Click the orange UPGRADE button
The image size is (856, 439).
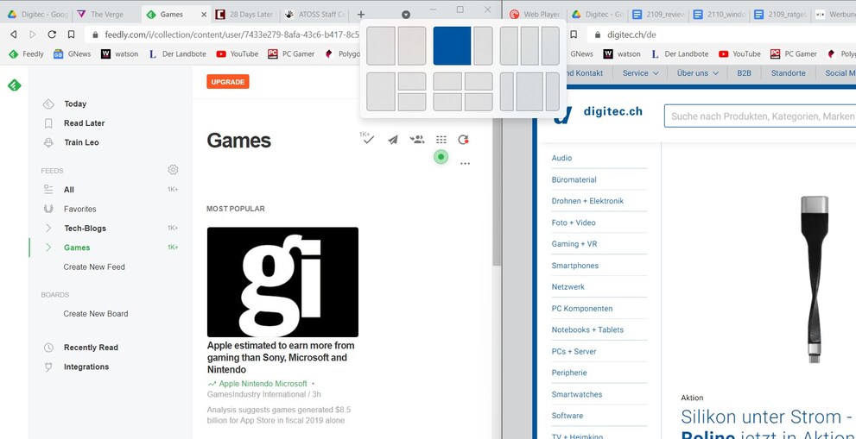click(228, 82)
